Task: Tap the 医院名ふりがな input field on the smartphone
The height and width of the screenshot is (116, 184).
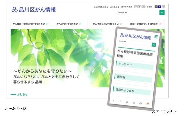Action: click(x=131, y=96)
